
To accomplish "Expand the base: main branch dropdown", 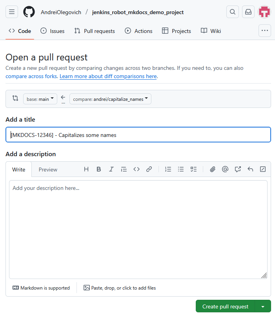I will click(x=40, y=99).
